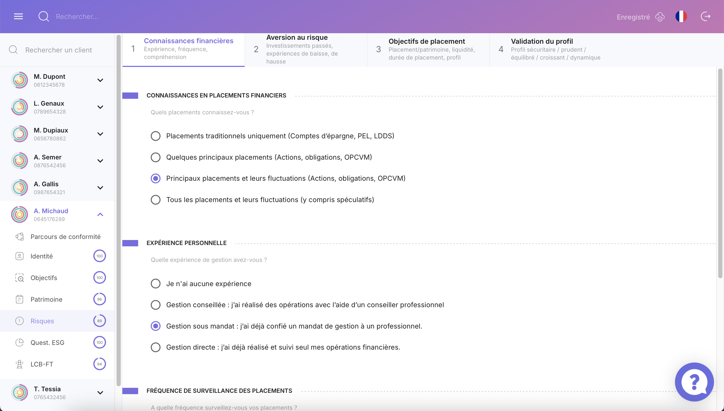This screenshot has height=411, width=724.
Task: Click the 'Rechercher un client' search field
Action: (x=59, y=50)
